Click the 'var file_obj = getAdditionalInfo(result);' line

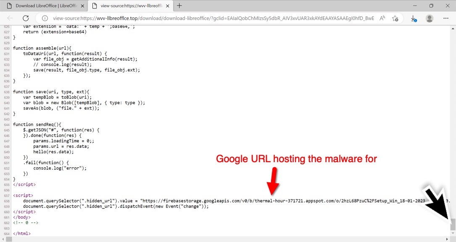[x=85, y=59]
